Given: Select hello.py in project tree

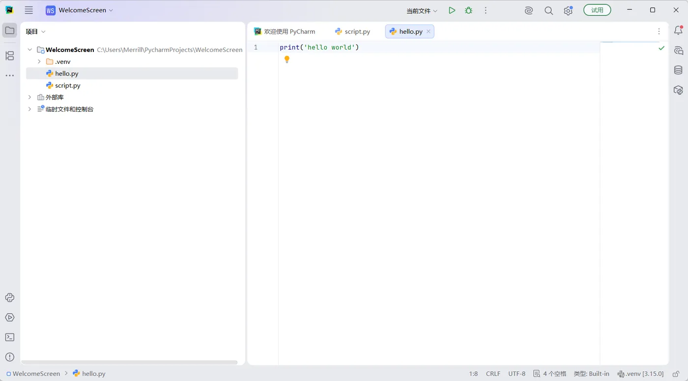Looking at the screenshot, I should [x=132, y=74].
